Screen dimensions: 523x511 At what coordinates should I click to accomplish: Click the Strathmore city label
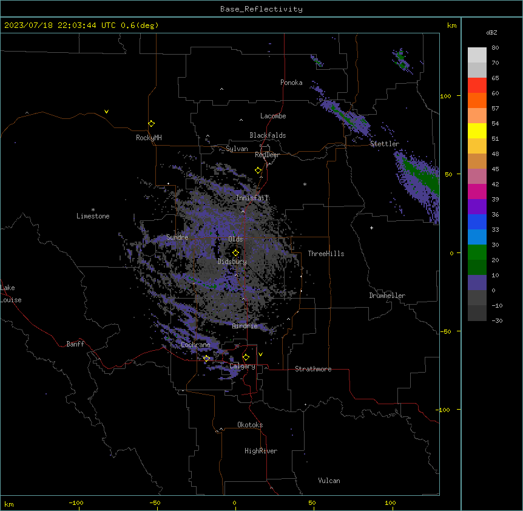[x=313, y=369]
